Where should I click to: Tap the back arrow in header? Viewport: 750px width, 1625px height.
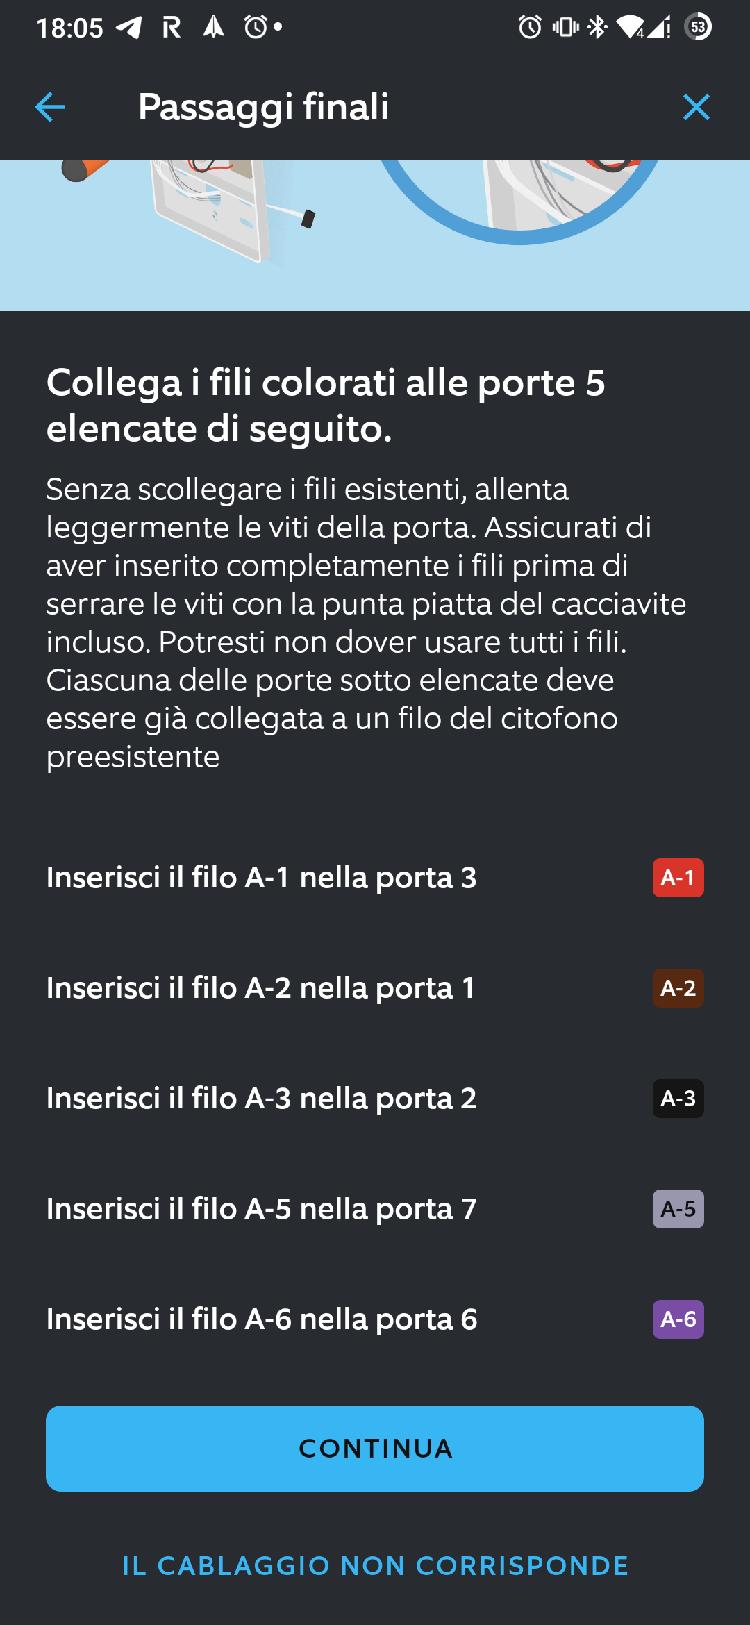point(50,107)
